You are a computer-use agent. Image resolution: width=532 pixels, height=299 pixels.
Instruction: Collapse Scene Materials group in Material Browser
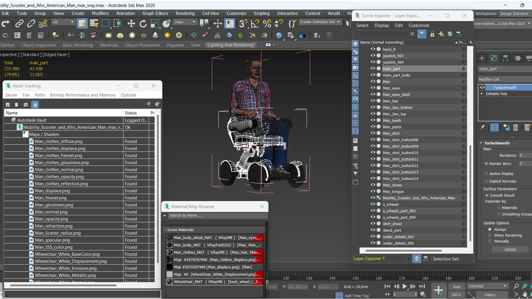pyautogui.click(x=165, y=230)
